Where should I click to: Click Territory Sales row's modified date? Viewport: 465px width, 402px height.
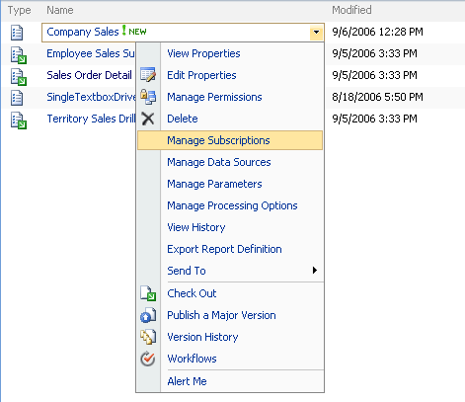click(x=374, y=119)
